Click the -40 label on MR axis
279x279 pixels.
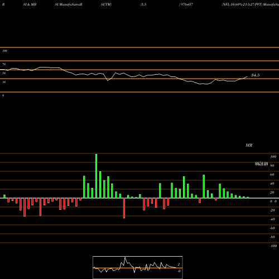point(272,219)
